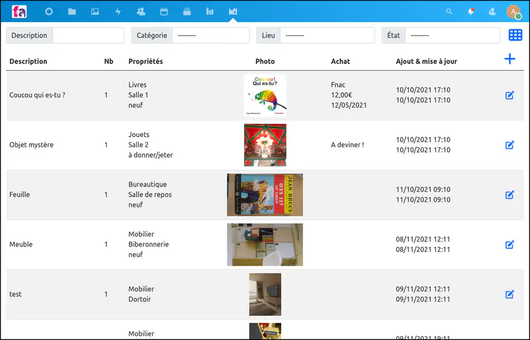Click the magnifier search icon in the header

[x=449, y=12]
